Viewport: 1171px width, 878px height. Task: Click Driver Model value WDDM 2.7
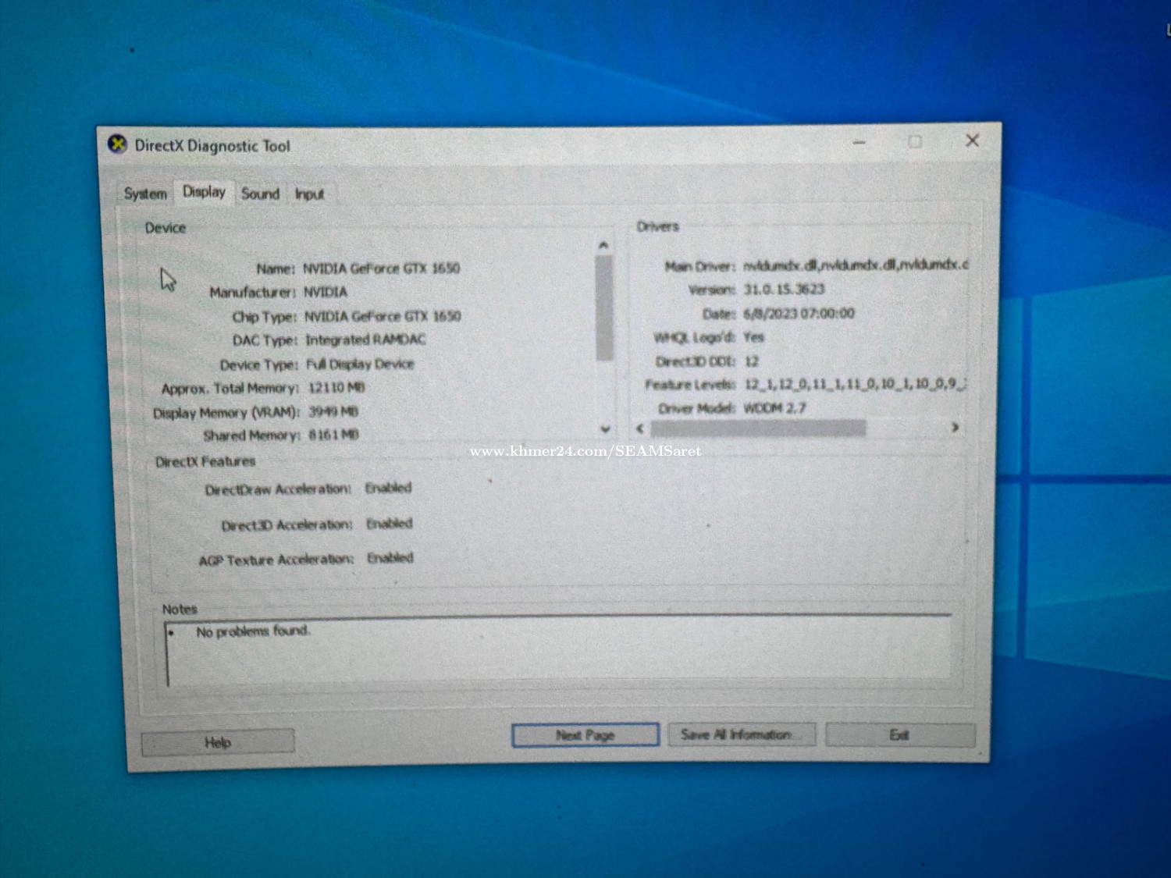[774, 407]
